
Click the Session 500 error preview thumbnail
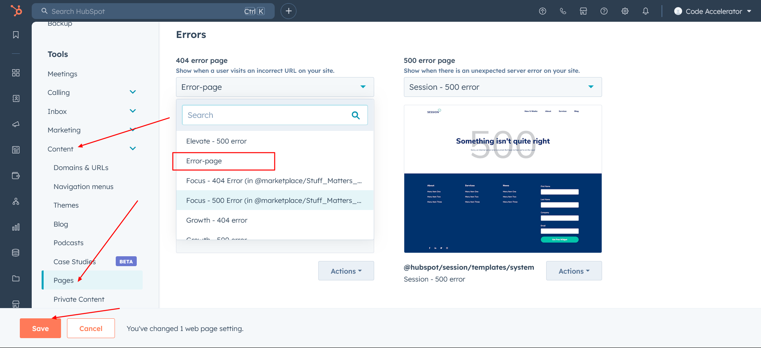503,179
